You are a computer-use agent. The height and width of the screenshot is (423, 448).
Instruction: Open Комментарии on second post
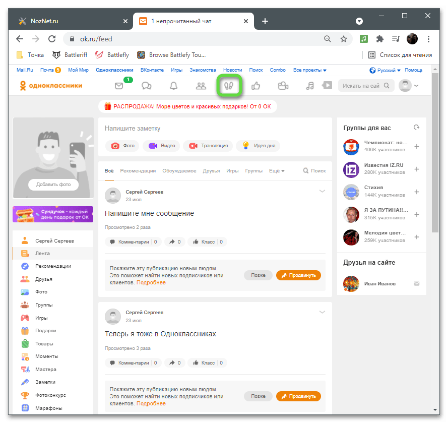click(x=133, y=362)
